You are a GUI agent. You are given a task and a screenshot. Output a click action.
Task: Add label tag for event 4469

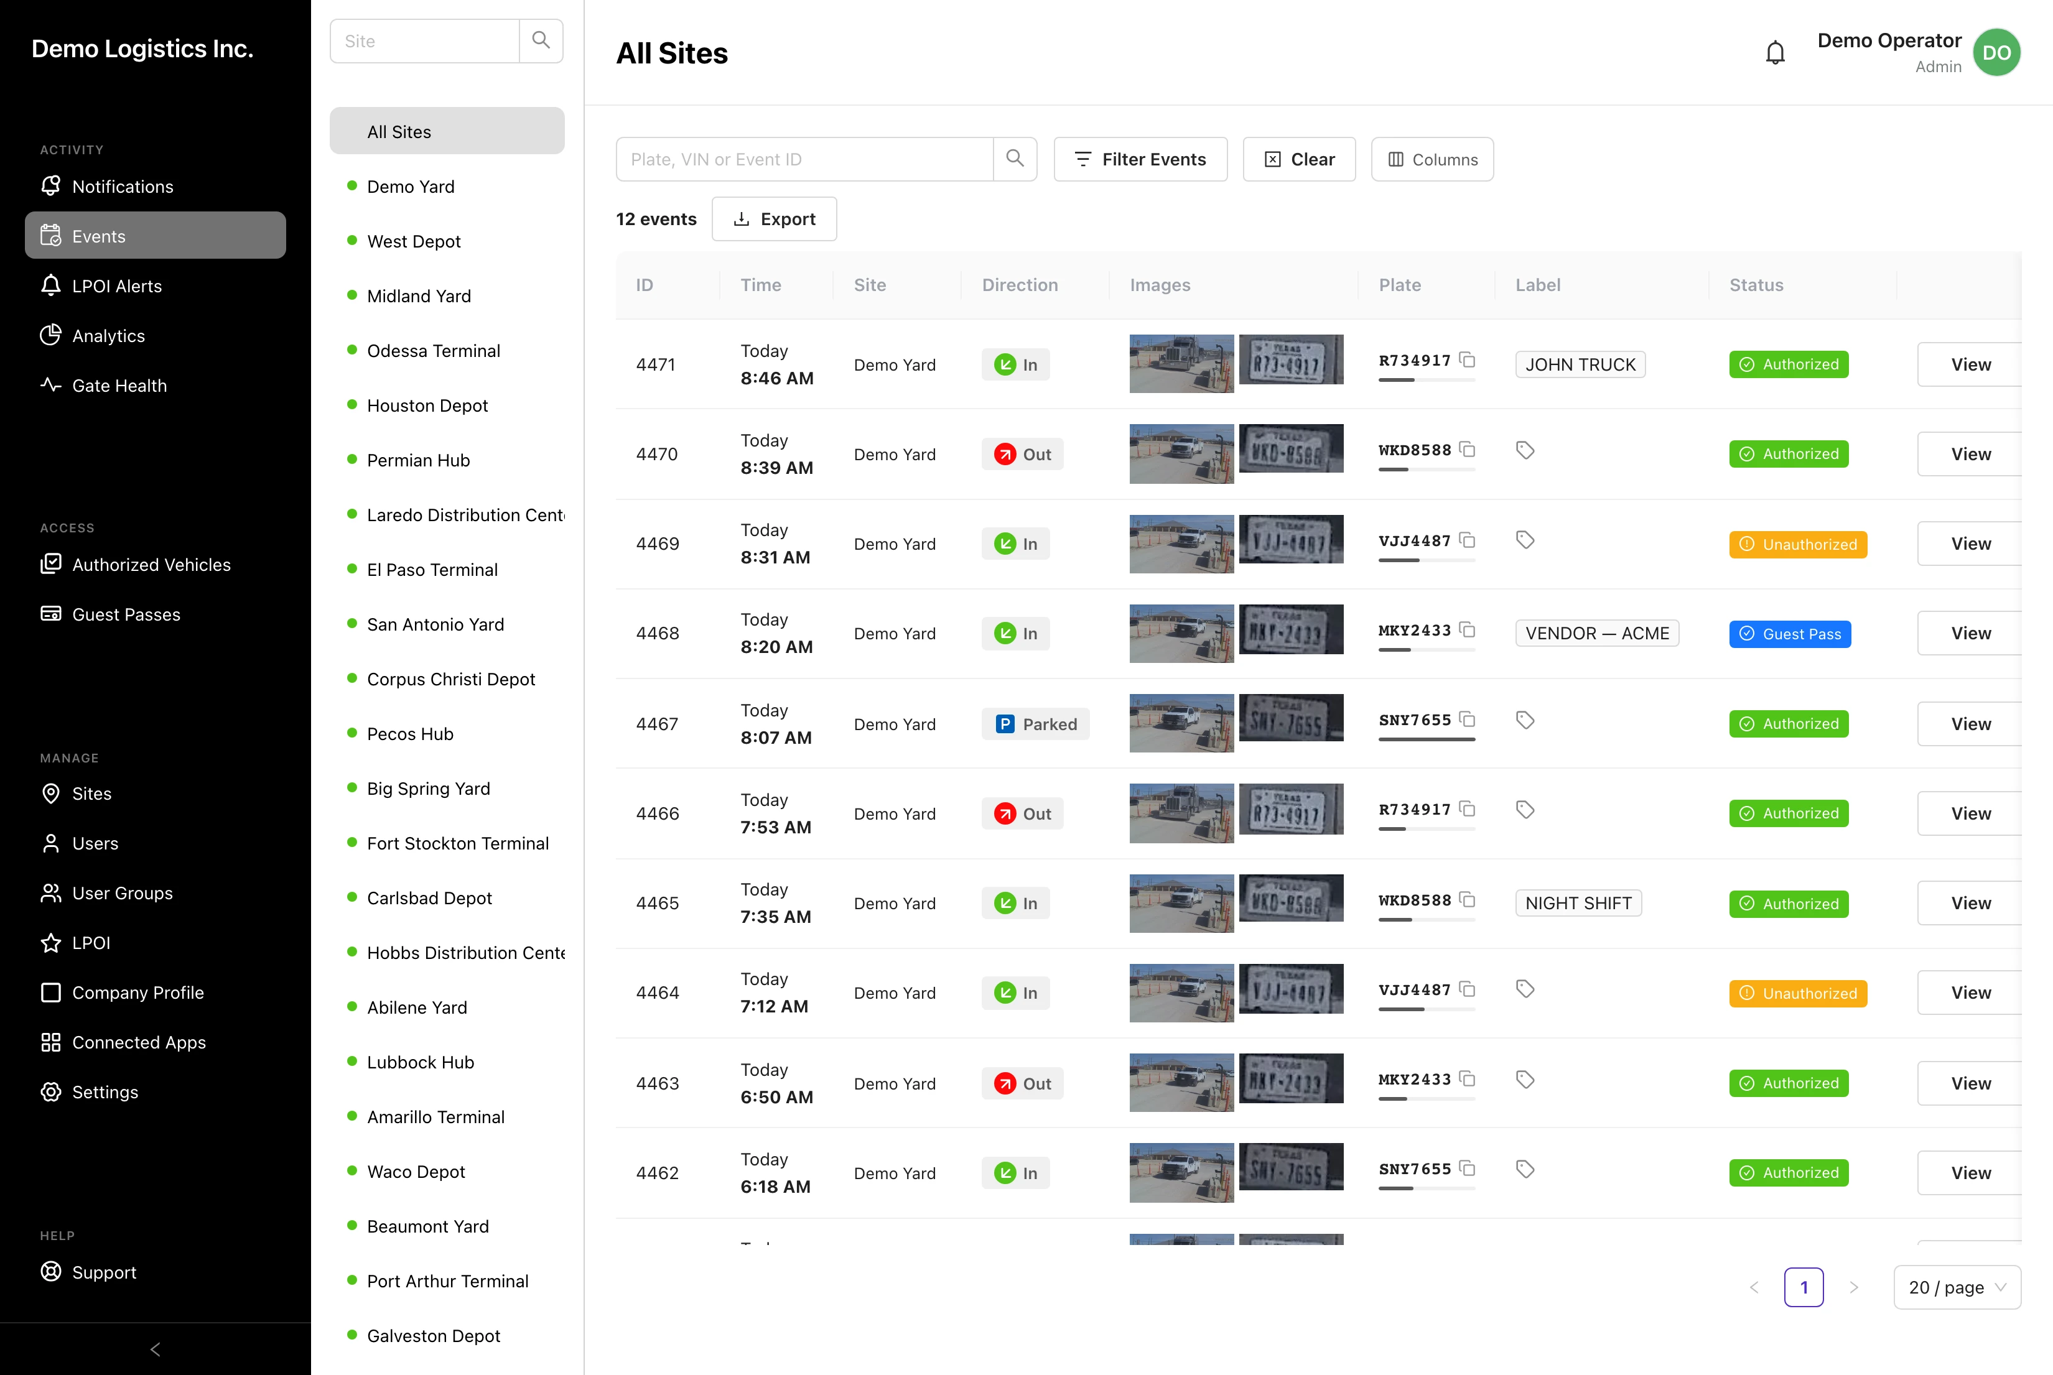1525,540
